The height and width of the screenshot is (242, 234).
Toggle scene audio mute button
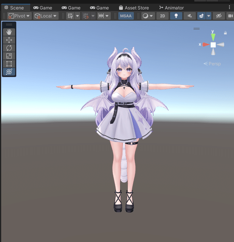pyautogui.click(x=190, y=16)
